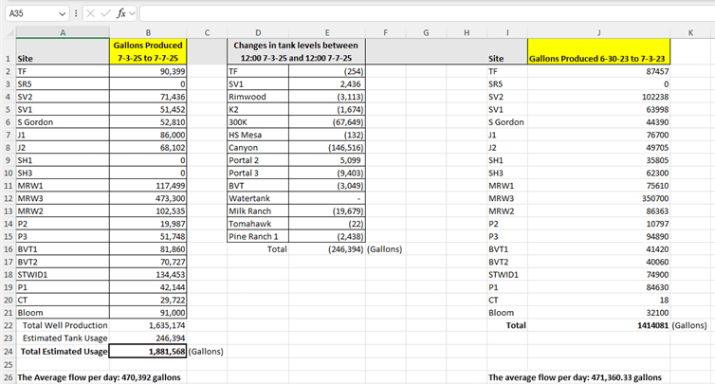The image size is (715, 384).
Task: Click into the Name Box showing A35
Action: click(28, 14)
